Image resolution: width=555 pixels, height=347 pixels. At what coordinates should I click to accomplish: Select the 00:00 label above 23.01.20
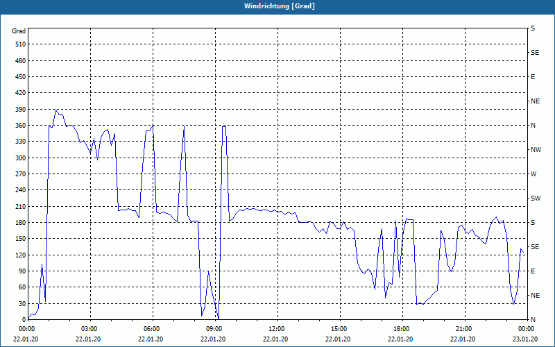click(x=526, y=329)
